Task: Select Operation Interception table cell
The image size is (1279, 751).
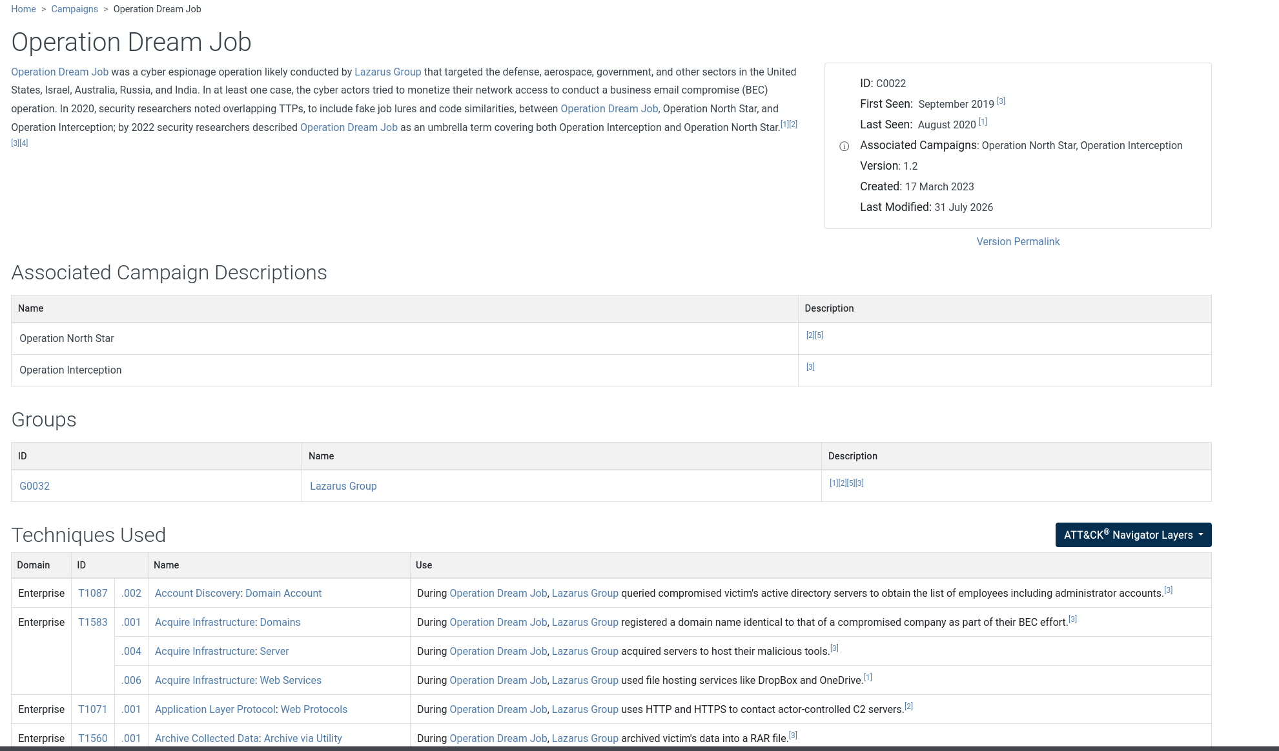Action: [405, 370]
